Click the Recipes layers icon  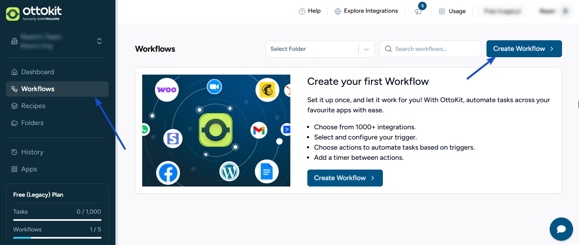click(x=14, y=106)
